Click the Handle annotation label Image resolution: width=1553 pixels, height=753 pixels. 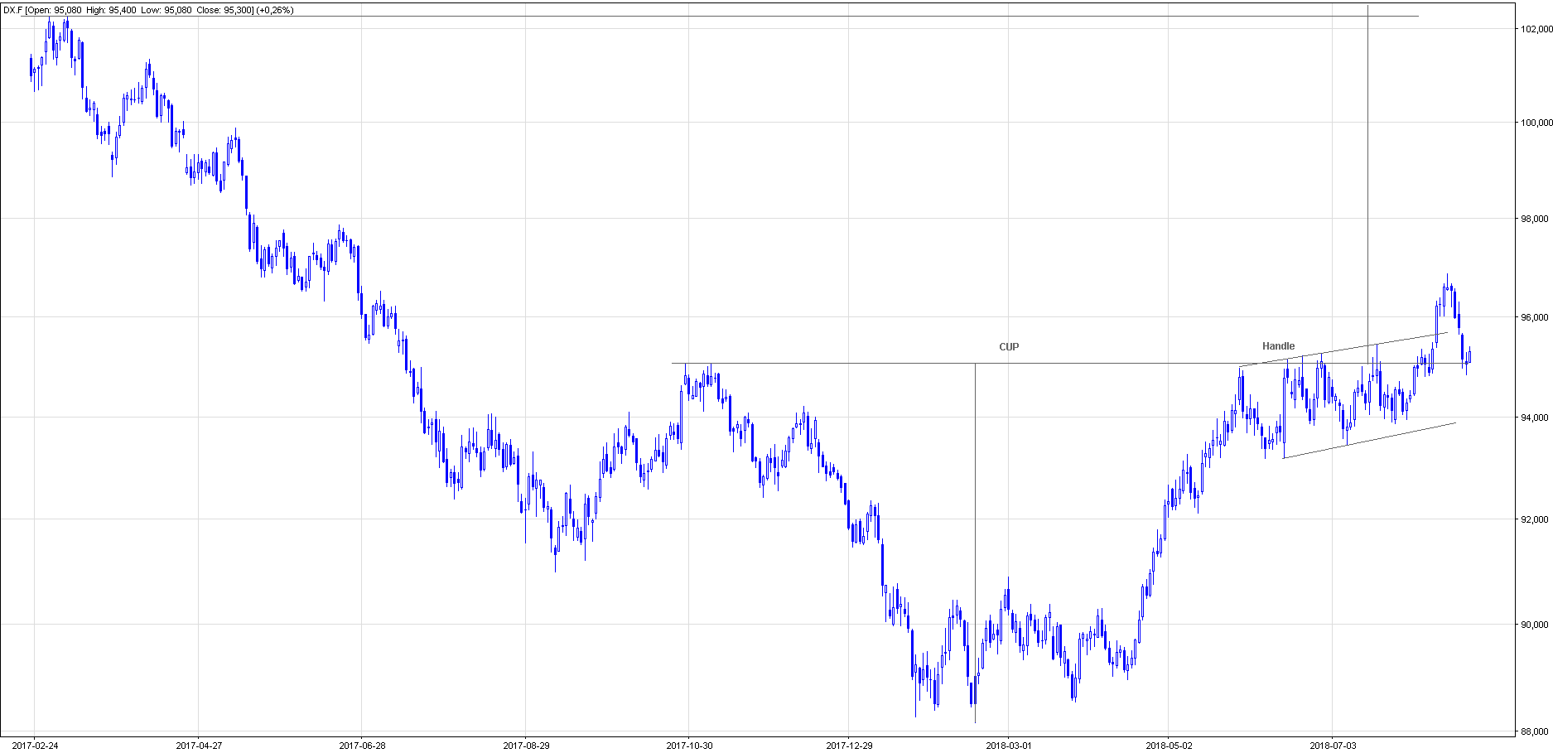click(1278, 346)
